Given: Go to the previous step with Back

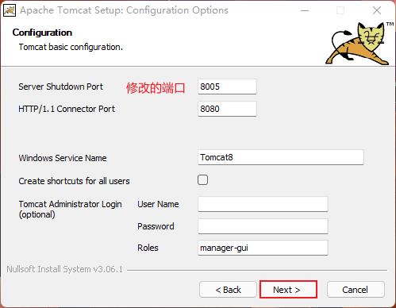Looking at the screenshot, I should (x=228, y=290).
